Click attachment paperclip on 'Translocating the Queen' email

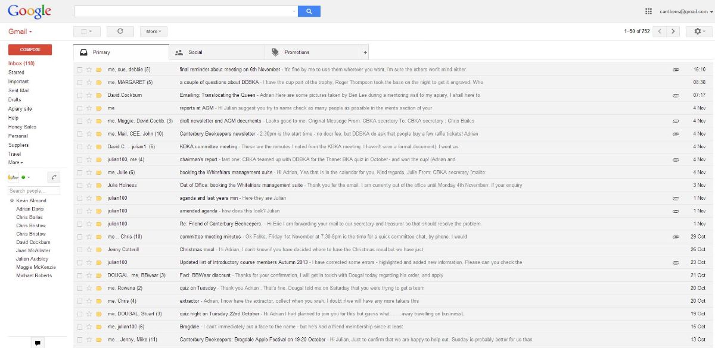pos(676,95)
